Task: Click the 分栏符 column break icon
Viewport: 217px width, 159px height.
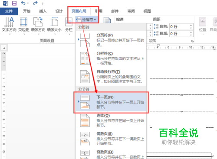Action: (85, 58)
